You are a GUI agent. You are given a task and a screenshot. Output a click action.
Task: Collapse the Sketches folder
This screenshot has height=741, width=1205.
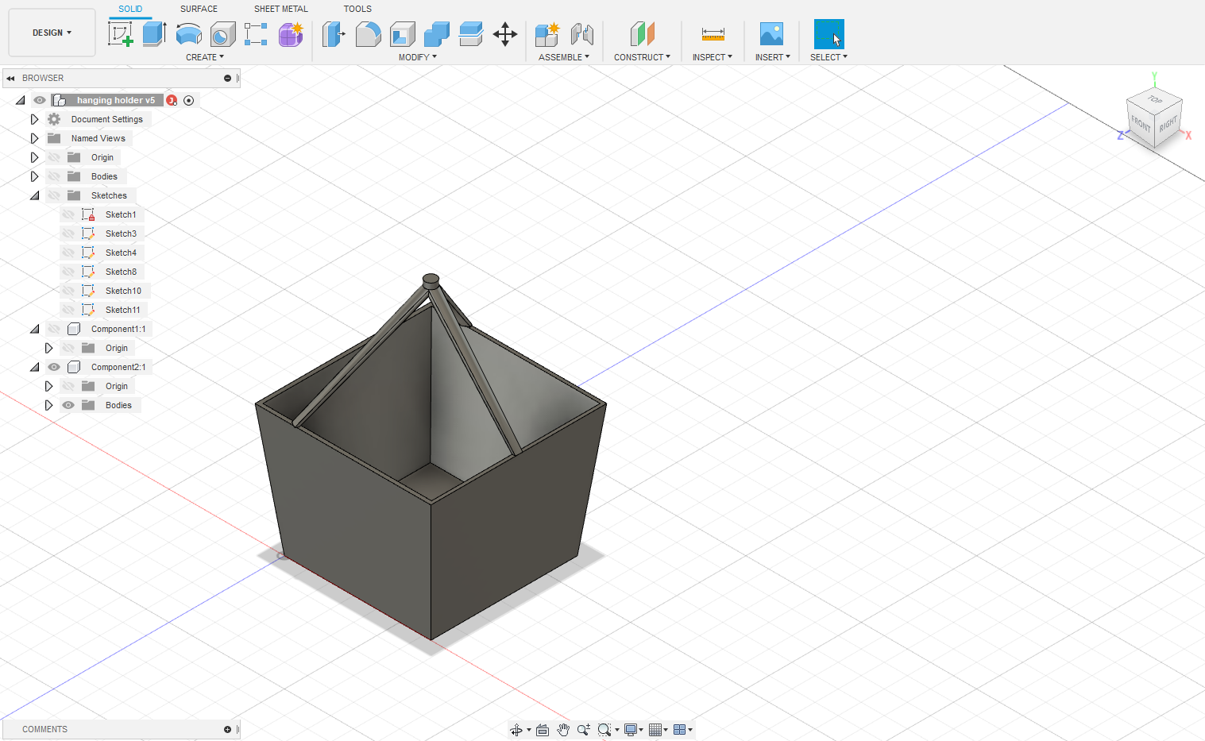[34, 195]
